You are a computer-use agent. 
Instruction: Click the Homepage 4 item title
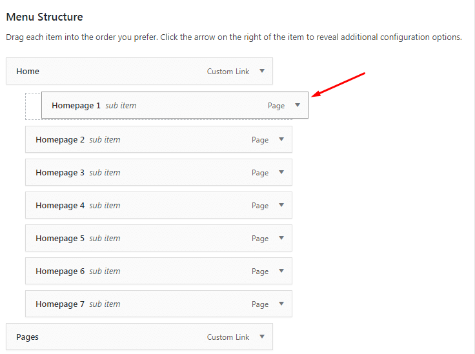pyautogui.click(x=60, y=206)
